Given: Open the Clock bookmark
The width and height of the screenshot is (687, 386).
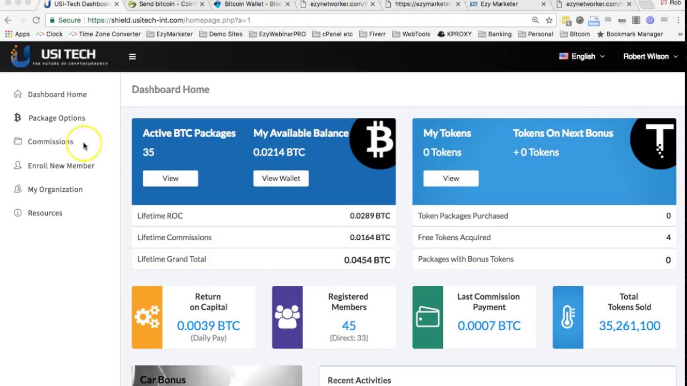Looking at the screenshot, I should 49,34.
